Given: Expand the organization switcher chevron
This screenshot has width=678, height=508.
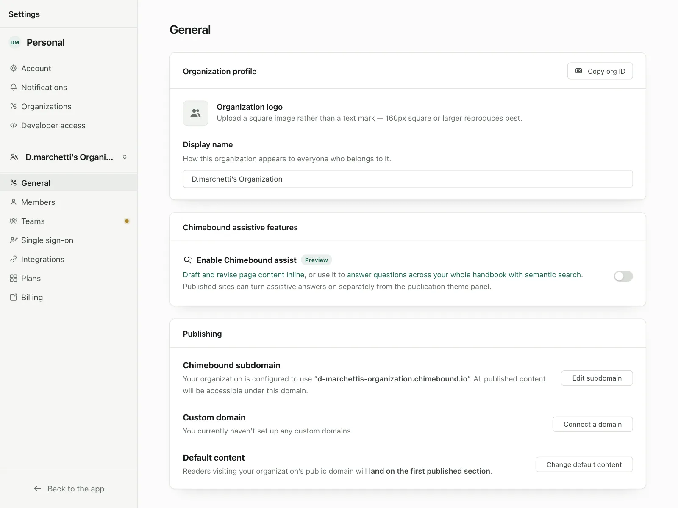Looking at the screenshot, I should point(125,157).
